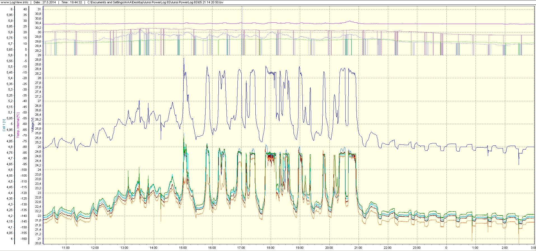
Task: Click the .lov file path in the header
Action: click(155, 2)
